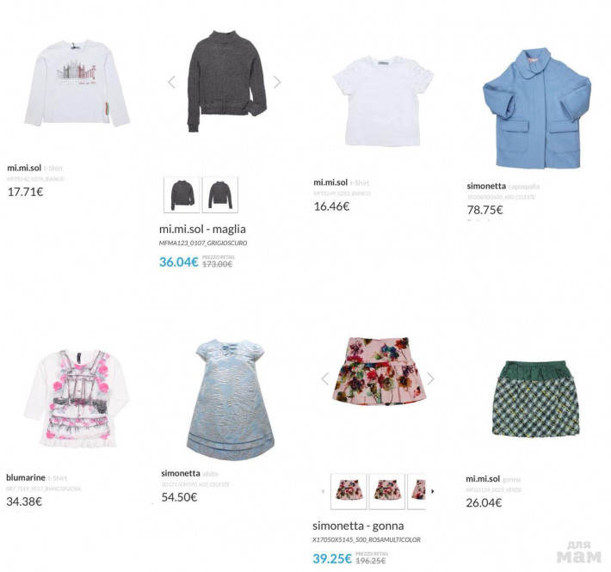Choose the first floral skirt thumbnail
The width and height of the screenshot is (611, 572).
pos(349,491)
